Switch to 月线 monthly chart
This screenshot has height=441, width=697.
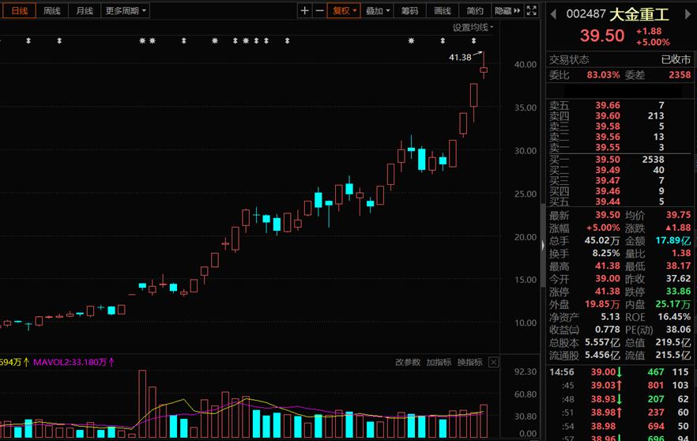point(85,11)
